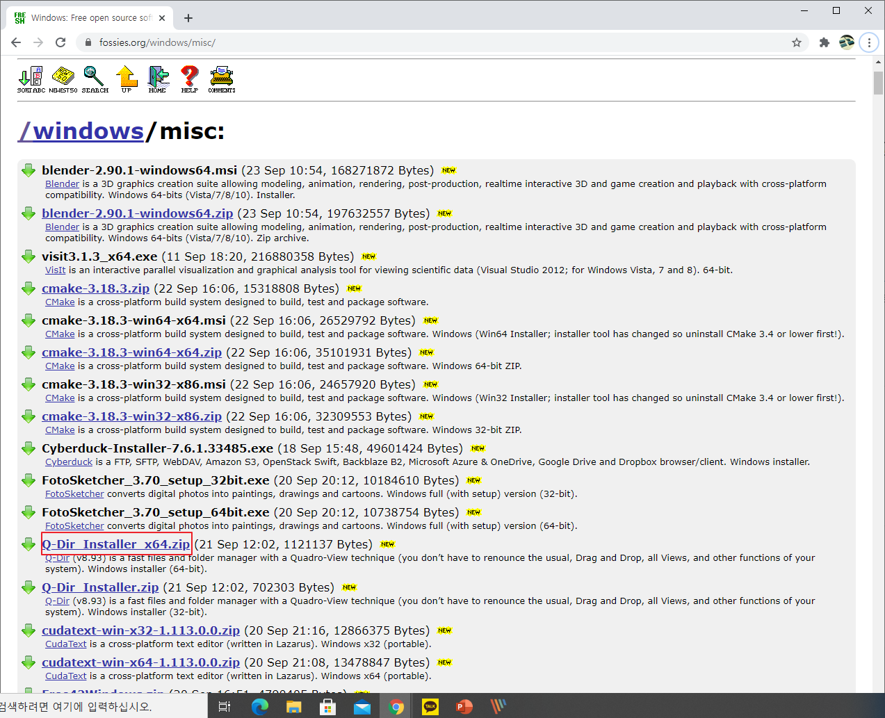This screenshot has height=718, width=885.
Task: Open Q-Dir_Installer_x64.zip link
Action: click(115, 544)
